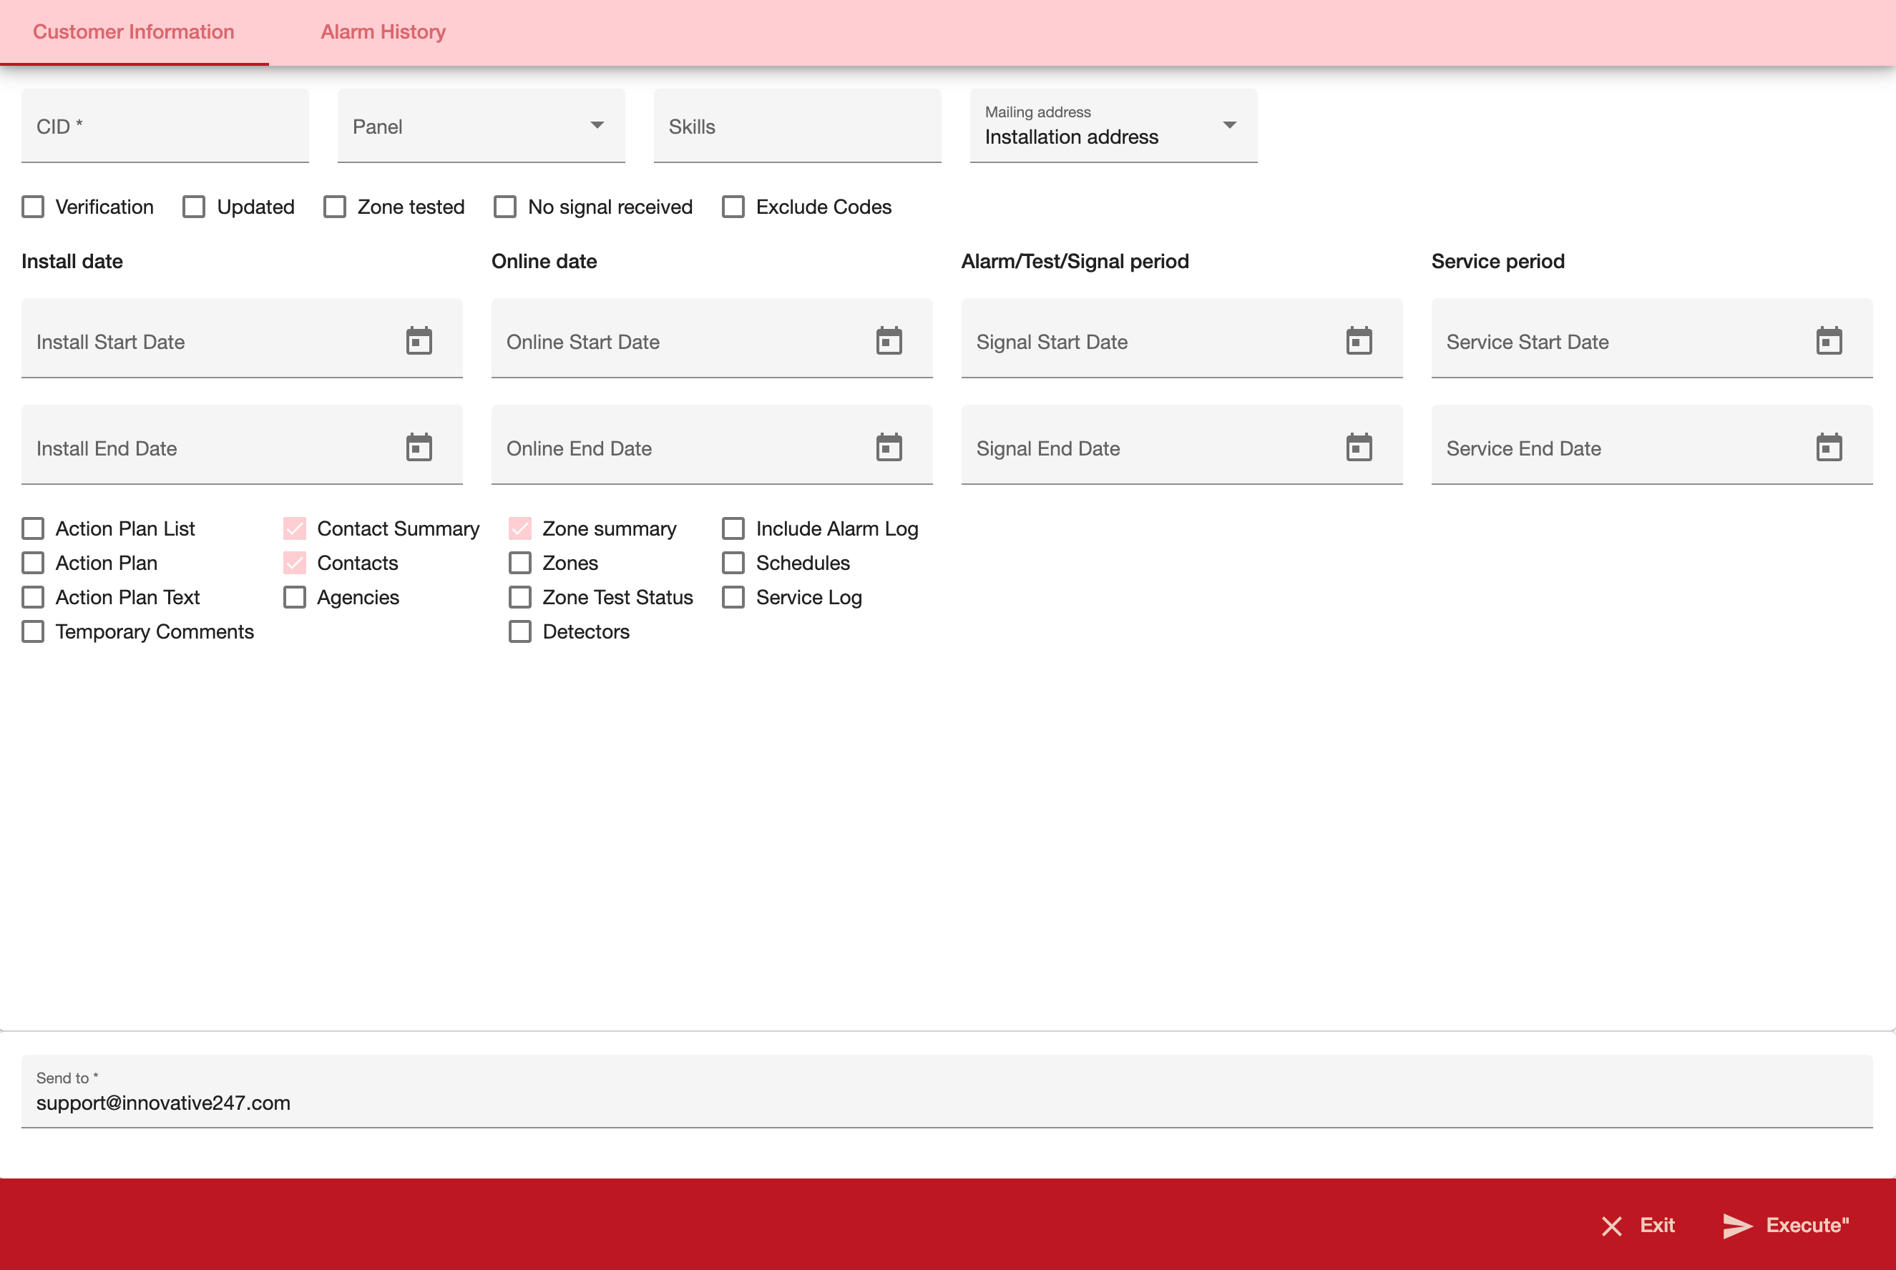1896x1270 pixels.
Task: Tick the Updated checkbox
Action: pos(194,207)
